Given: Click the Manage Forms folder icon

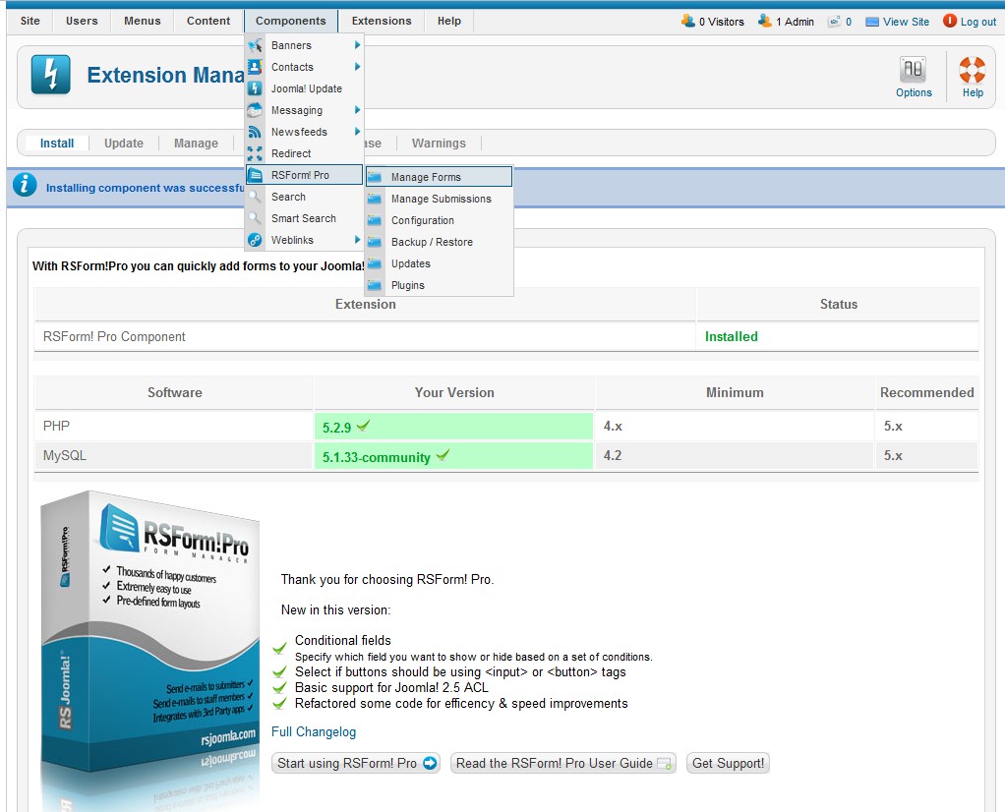Looking at the screenshot, I should coord(375,177).
